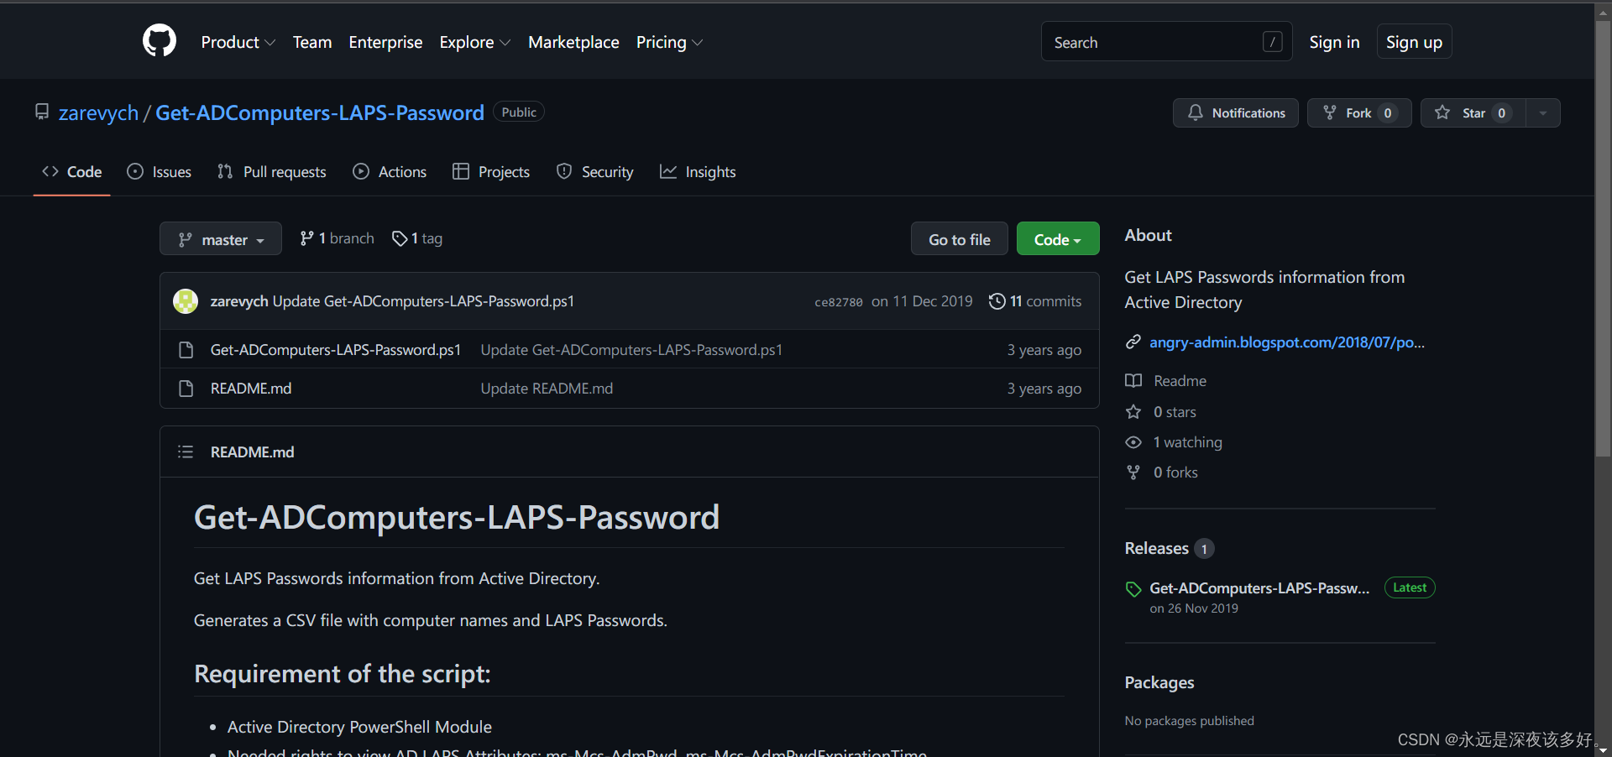The width and height of the screenshot is (1612, 757).
Task: Open the Product menu
Action: (238, 42)
